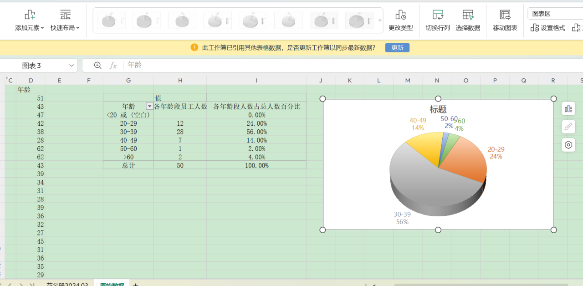Viewport: 583px width, 286px height.
Task: Apply the third pie chart style thumbnail
Action: [x=182, y=20]
